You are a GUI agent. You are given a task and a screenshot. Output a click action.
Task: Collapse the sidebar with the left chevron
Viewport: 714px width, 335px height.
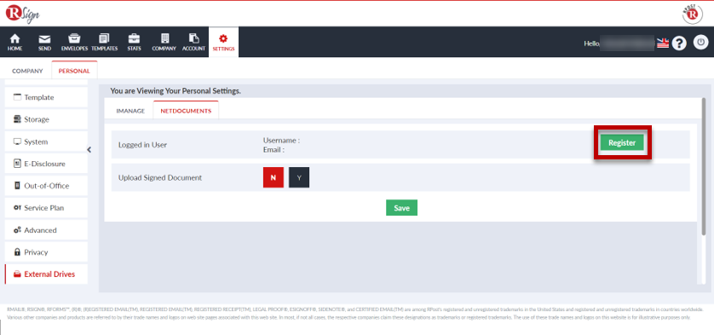[x=89, y=149]
